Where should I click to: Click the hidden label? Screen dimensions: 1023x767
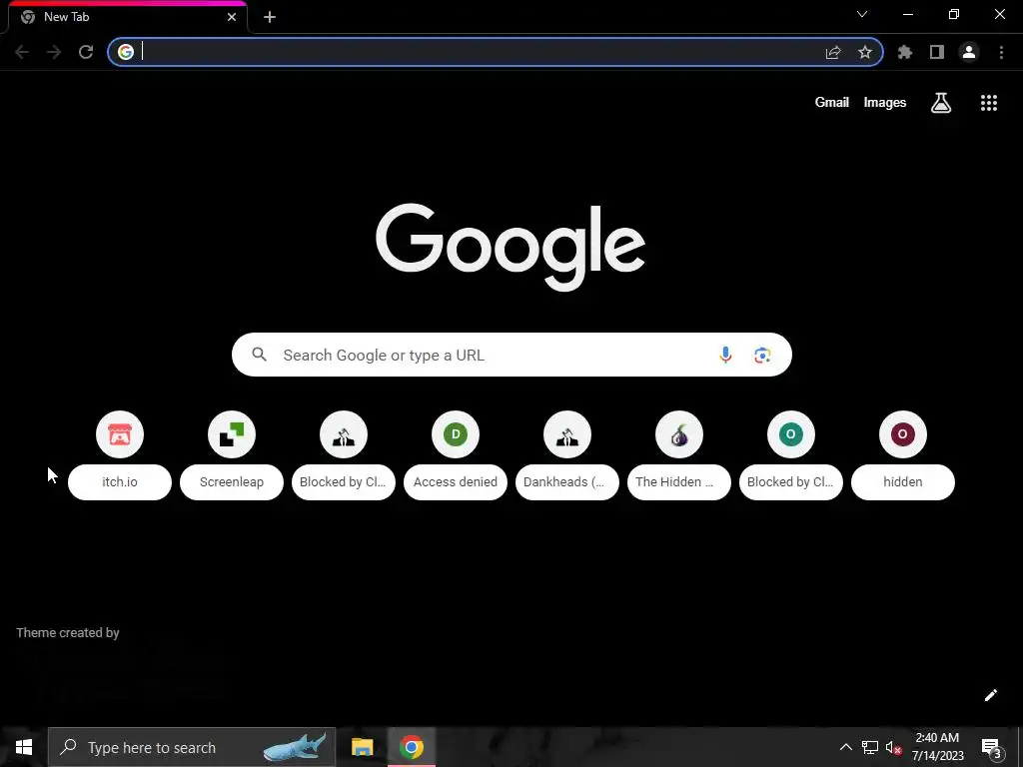click(903, 482)
